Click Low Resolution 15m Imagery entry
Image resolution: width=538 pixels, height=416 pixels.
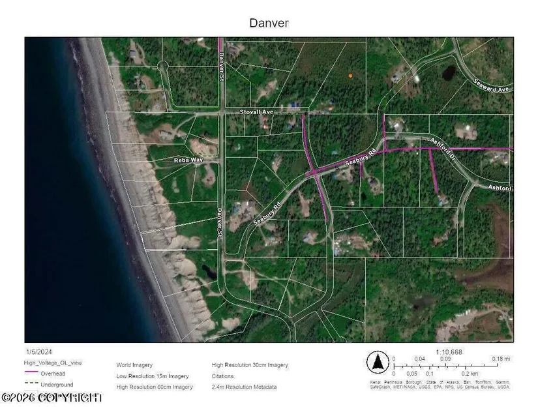(x=153, y=376)
